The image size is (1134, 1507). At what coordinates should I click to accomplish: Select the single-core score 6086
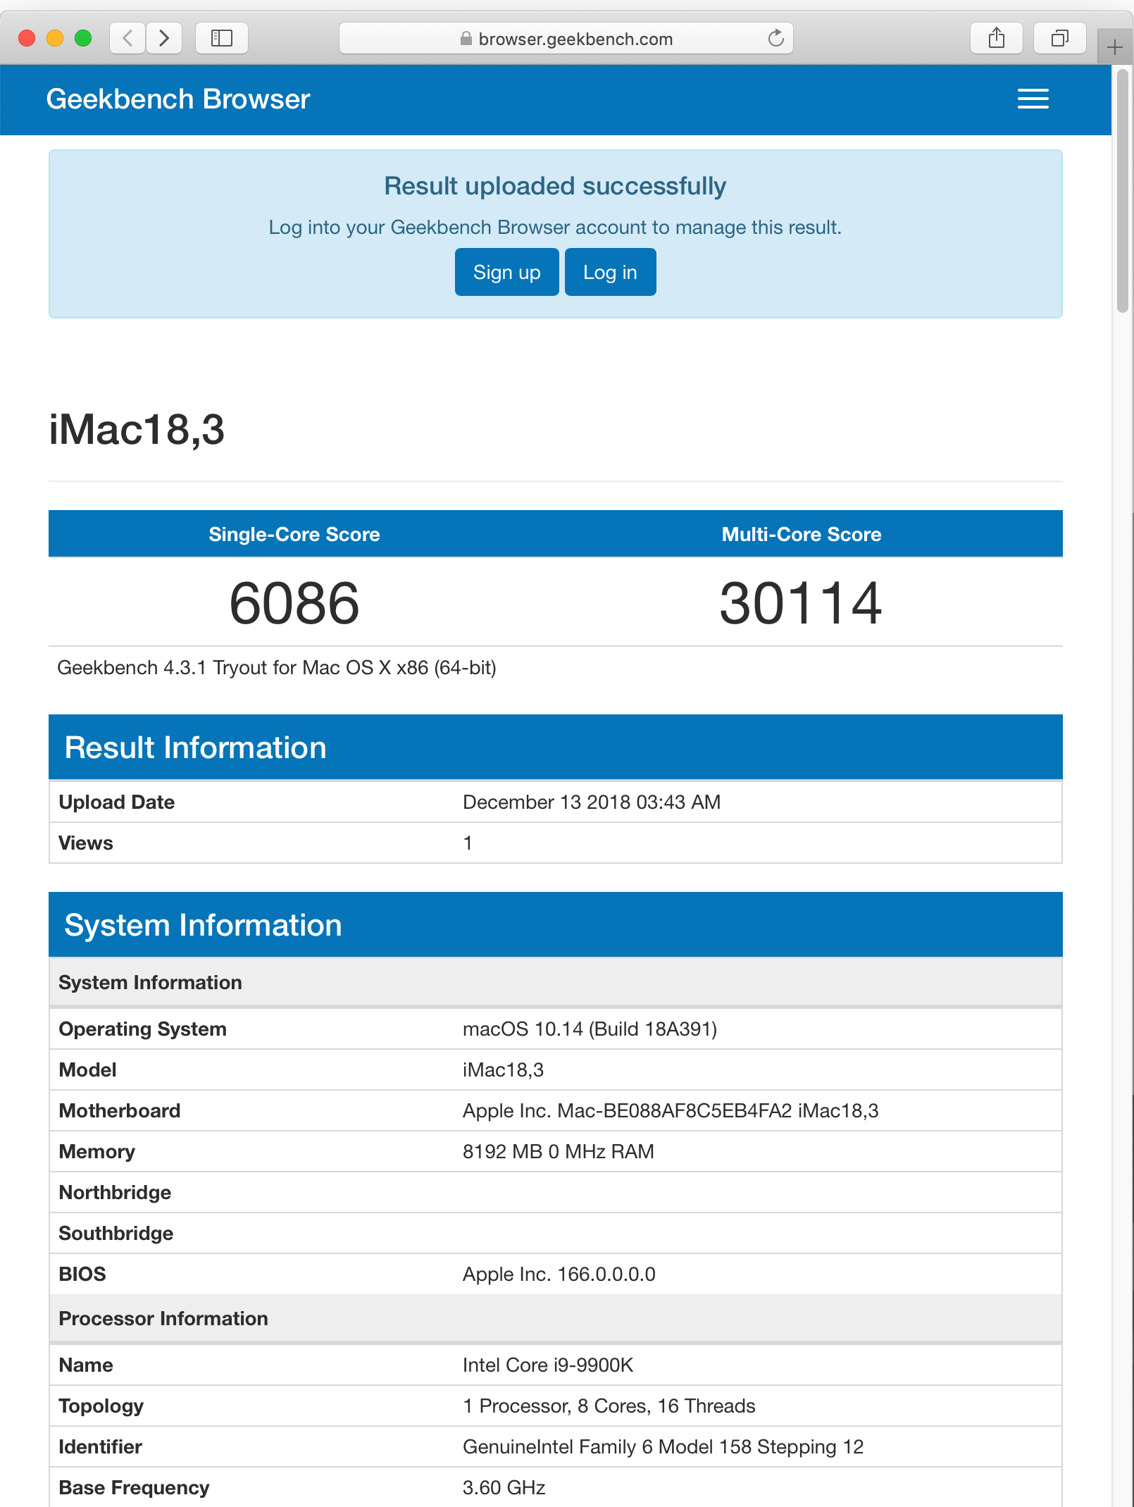(x=294, y=603)
